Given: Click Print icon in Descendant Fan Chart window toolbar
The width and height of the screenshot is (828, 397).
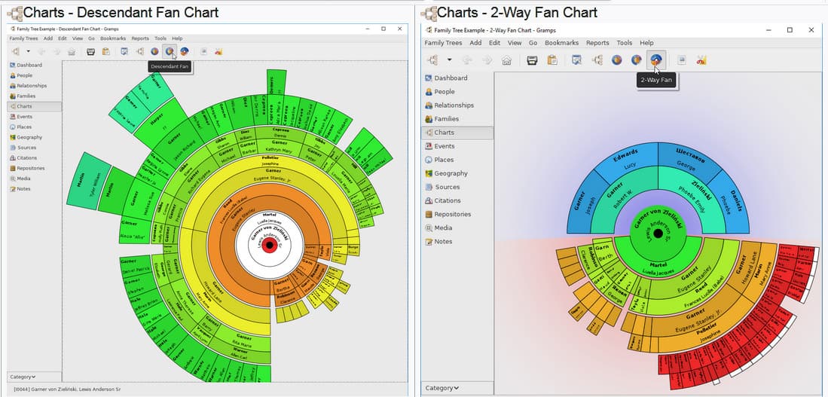Looking at the screenshot, I should coord(90,51).
